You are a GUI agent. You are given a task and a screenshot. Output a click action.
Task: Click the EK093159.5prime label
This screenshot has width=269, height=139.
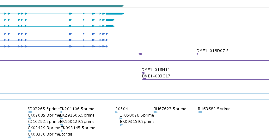point(137,122)
